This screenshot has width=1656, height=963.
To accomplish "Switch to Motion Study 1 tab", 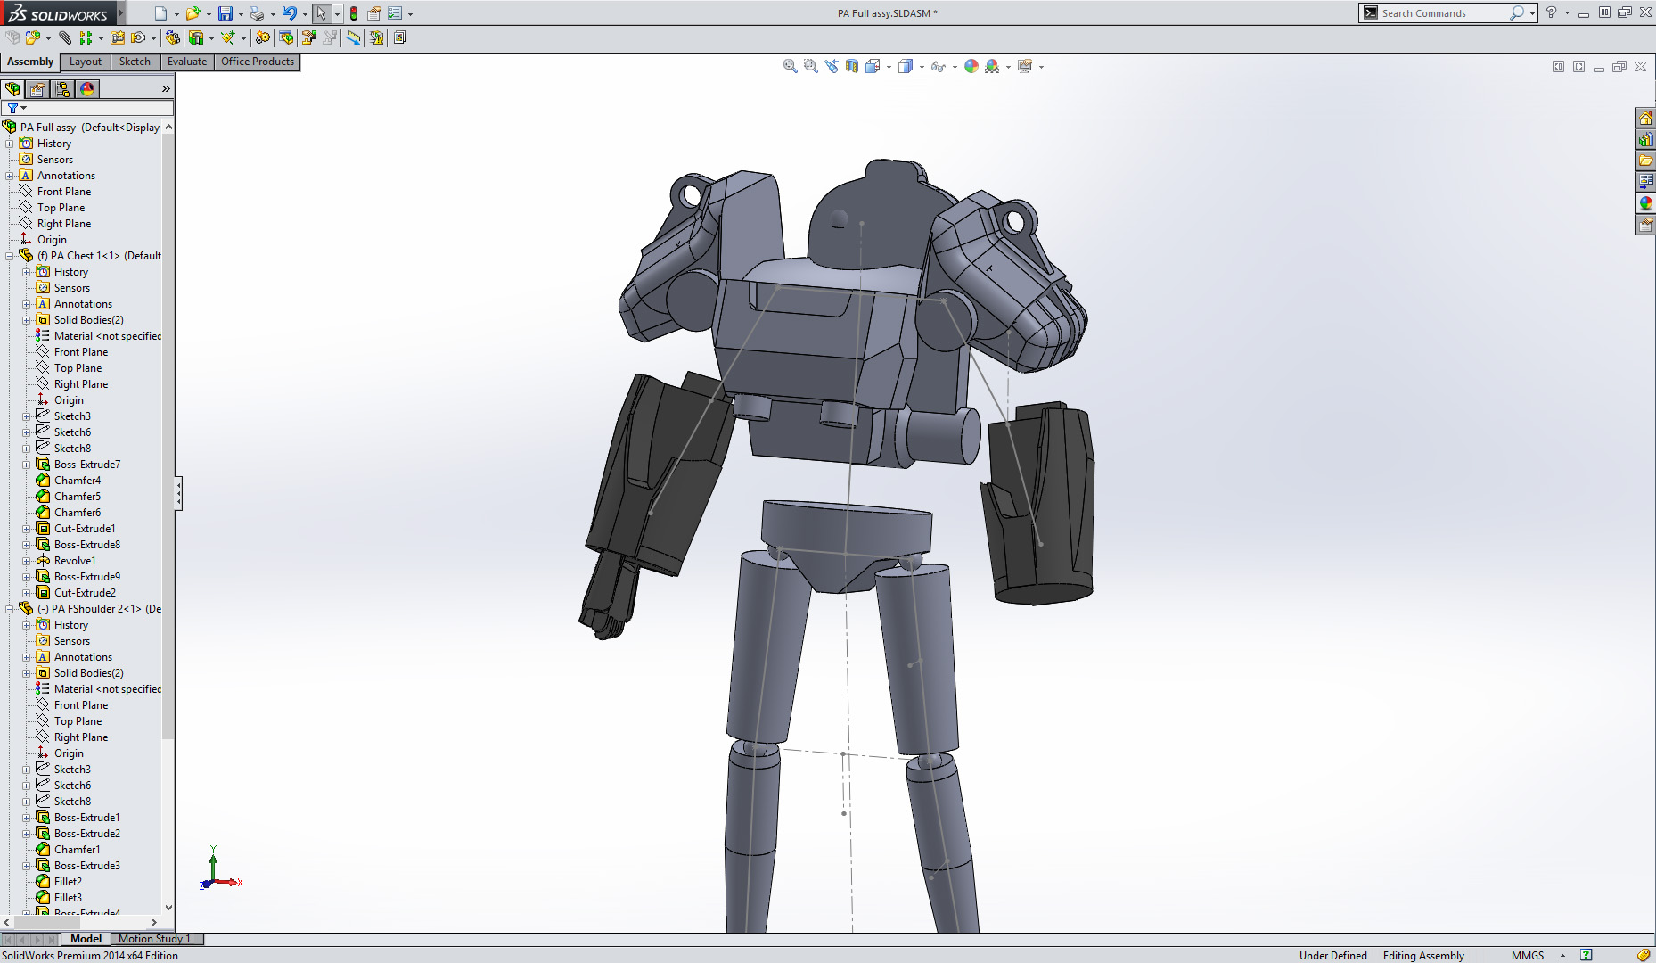I will pyautogui.click(x=154, y=939).
